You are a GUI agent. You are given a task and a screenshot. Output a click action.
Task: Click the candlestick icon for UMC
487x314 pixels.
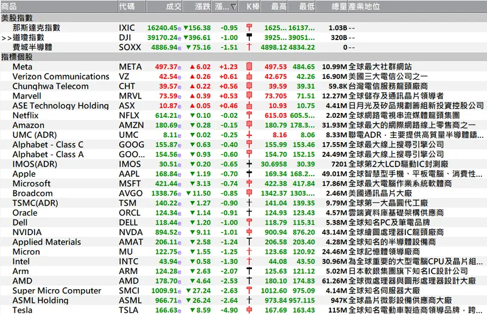click(249, 135)
